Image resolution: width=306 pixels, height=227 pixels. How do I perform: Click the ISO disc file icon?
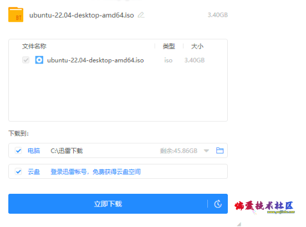click(39, 60)
